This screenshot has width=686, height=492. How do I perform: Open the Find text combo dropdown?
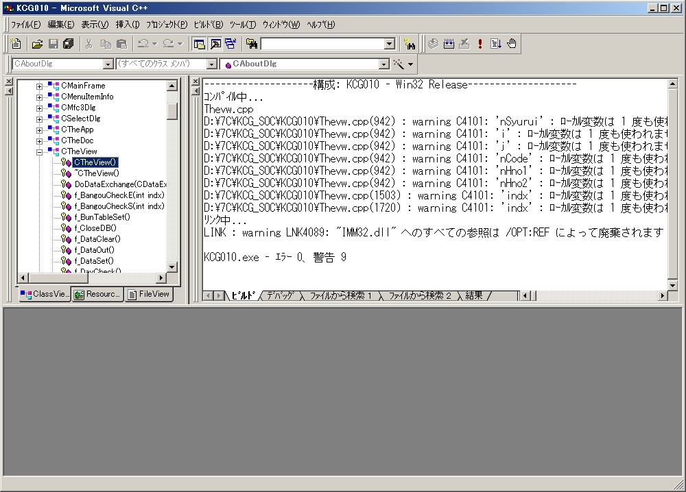point(390,44)
